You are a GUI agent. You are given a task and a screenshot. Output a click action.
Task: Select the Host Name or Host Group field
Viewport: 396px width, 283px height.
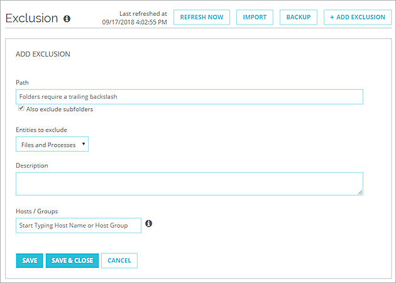click(x=79, y=225)
